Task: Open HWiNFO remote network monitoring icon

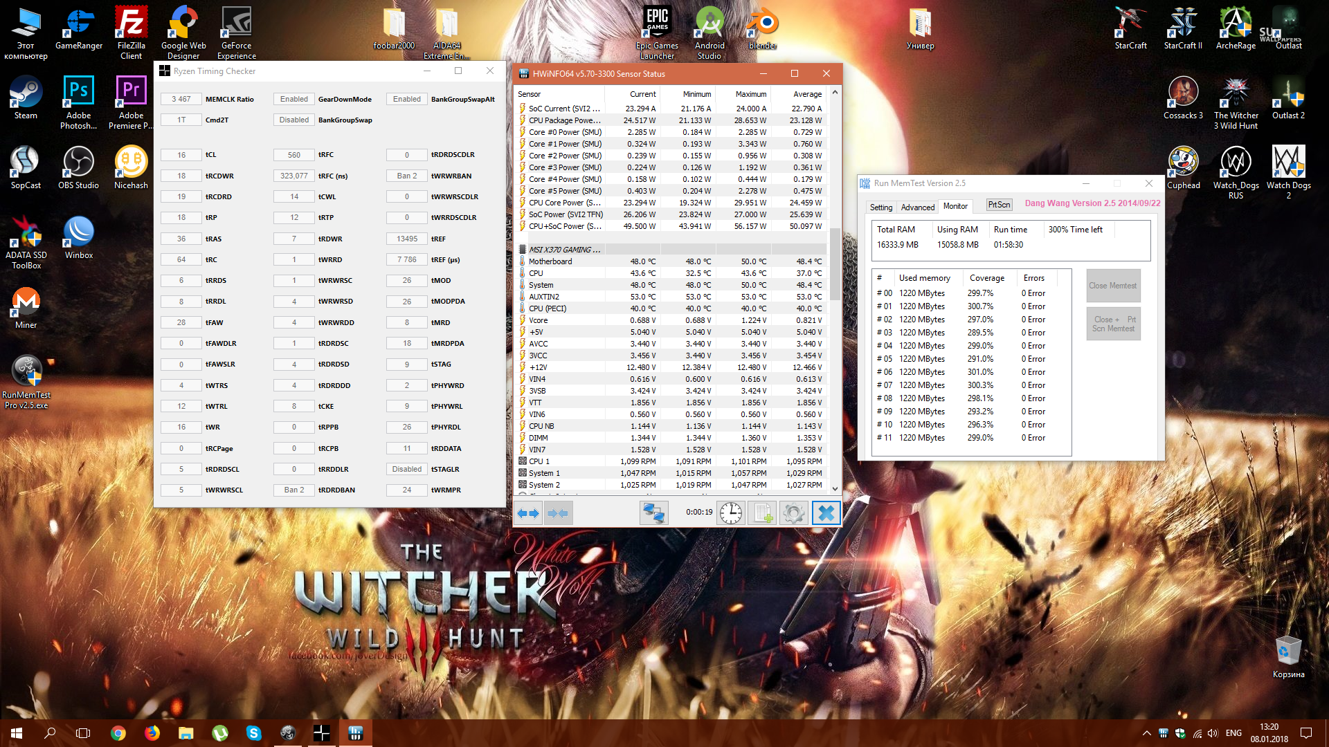Action: click(x=653, y=513)
